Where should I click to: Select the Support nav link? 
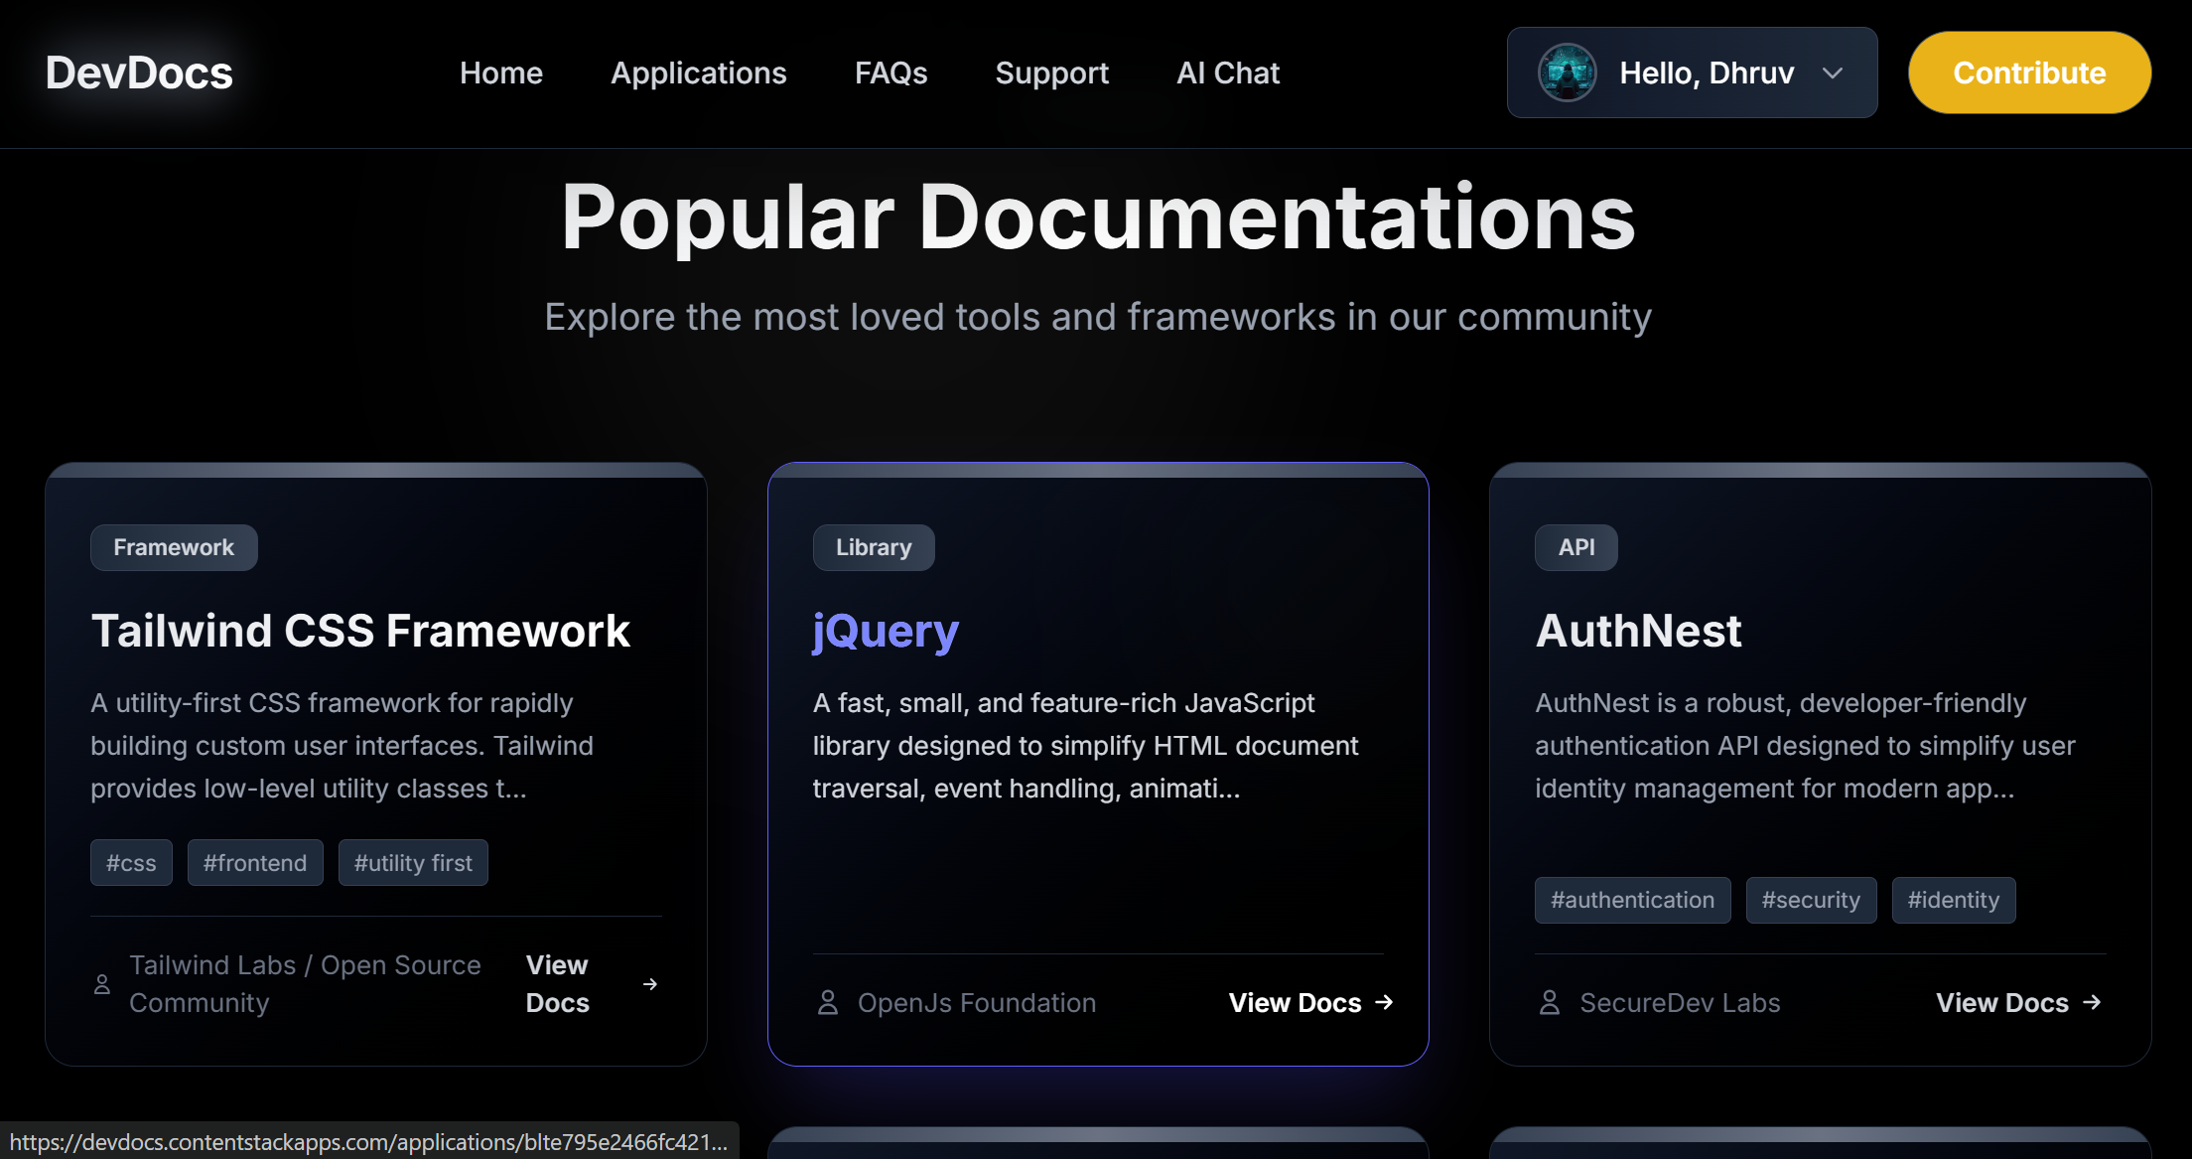tap(1052, 72)
